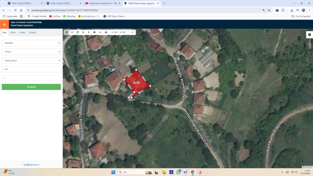313x176 pixels.
Task: Click the info tool icon
Action: [89, 32]
